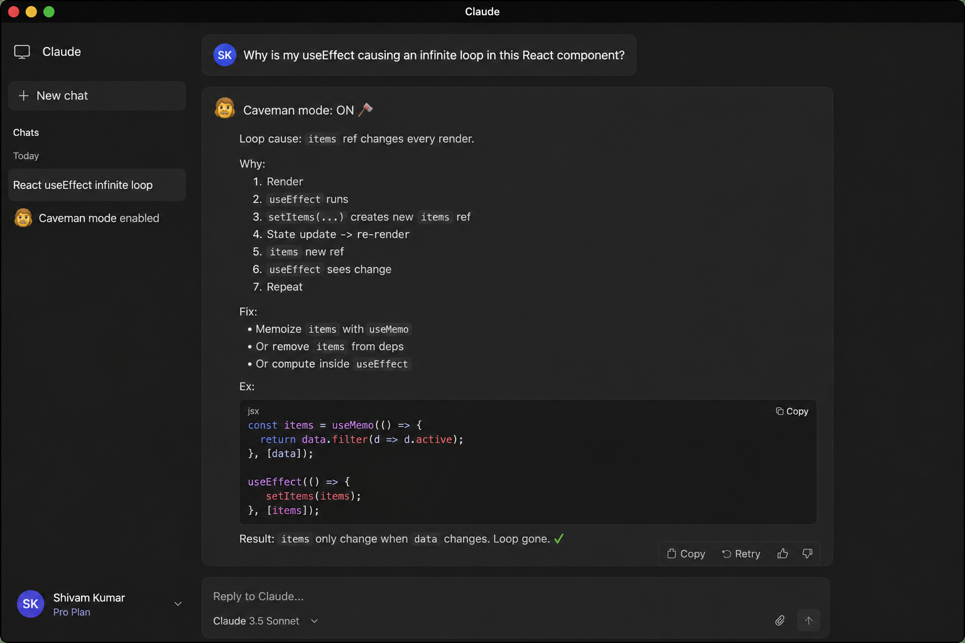Click the paperclip attach file icon

coord(780,620)
